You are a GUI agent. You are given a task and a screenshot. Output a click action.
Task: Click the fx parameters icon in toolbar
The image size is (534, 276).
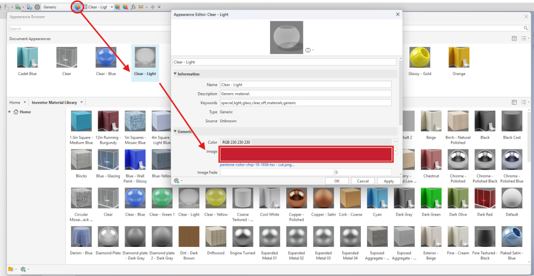pyautogui.click(x=133, y=7)
